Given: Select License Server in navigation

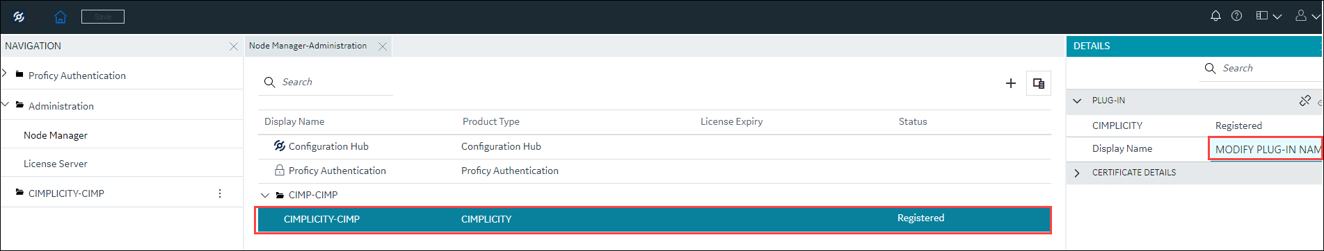Looking at the screenshot, I should coord(56,164).
